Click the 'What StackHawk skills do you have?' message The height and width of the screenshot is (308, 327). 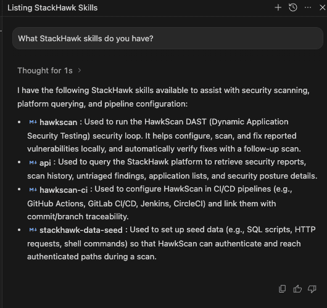[x=168, y=38]
